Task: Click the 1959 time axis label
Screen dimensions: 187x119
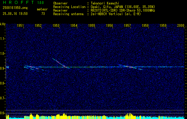Action: [163, 25]
